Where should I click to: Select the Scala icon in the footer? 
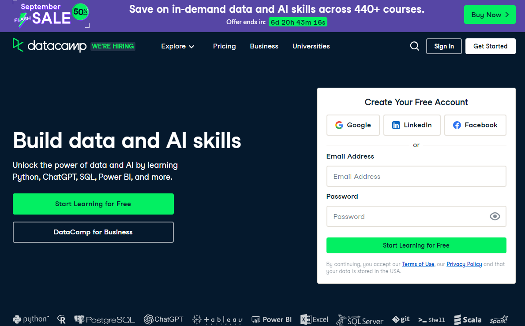[468, 319]
